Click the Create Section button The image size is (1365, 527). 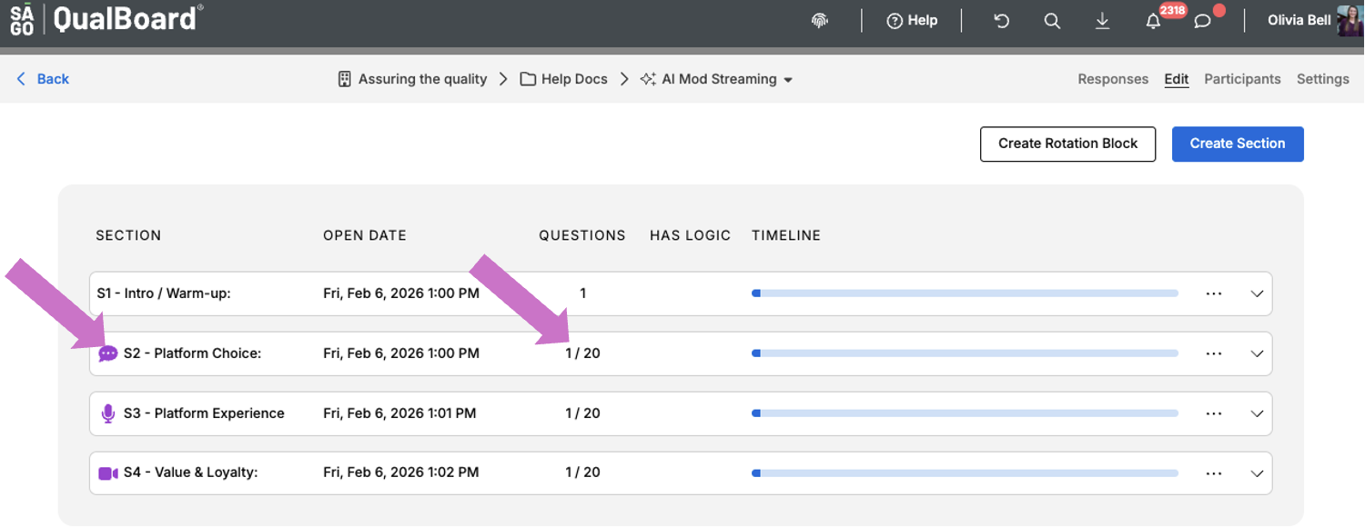pos(1238,144)
